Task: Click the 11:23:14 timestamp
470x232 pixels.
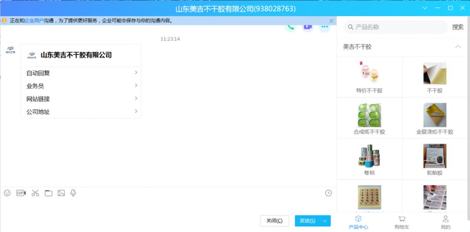Action: [x=170, y=39]
